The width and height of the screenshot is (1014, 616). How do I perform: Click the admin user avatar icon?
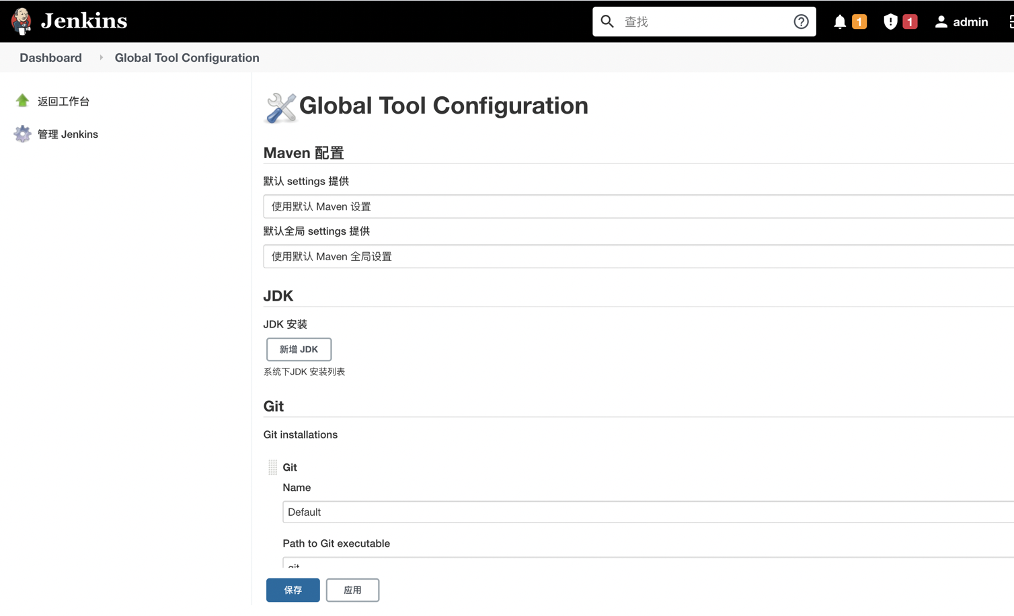pyautogui.click(x=941, y=22)
